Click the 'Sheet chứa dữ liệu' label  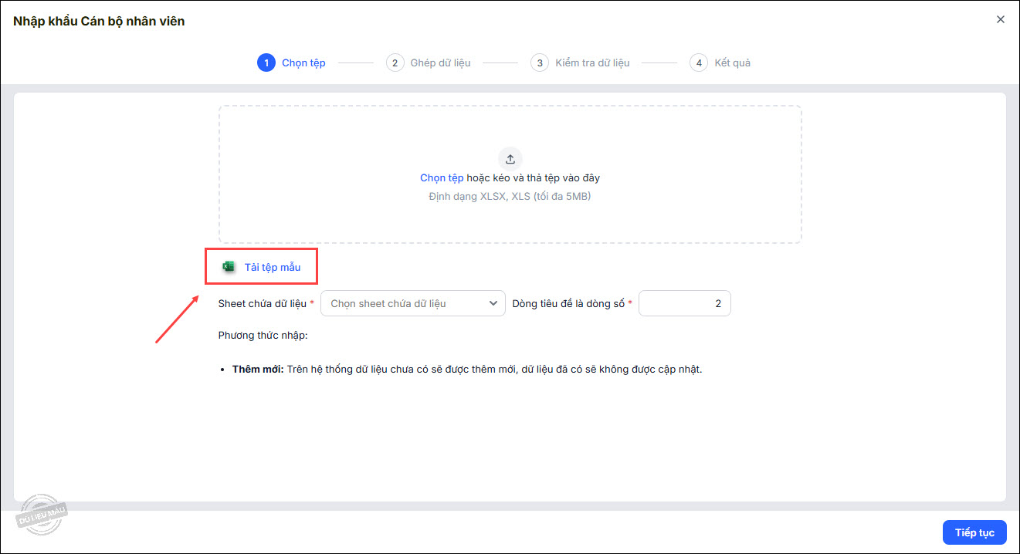tap(263, 303)
